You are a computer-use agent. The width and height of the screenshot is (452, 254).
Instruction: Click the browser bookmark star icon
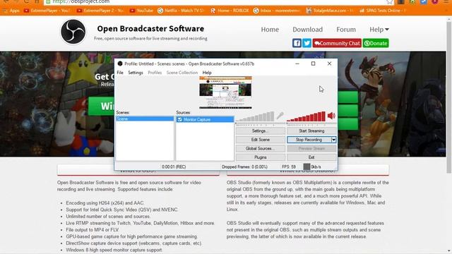[389, 1]
